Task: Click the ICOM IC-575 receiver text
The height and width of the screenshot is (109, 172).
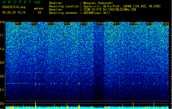Action: 110,10
